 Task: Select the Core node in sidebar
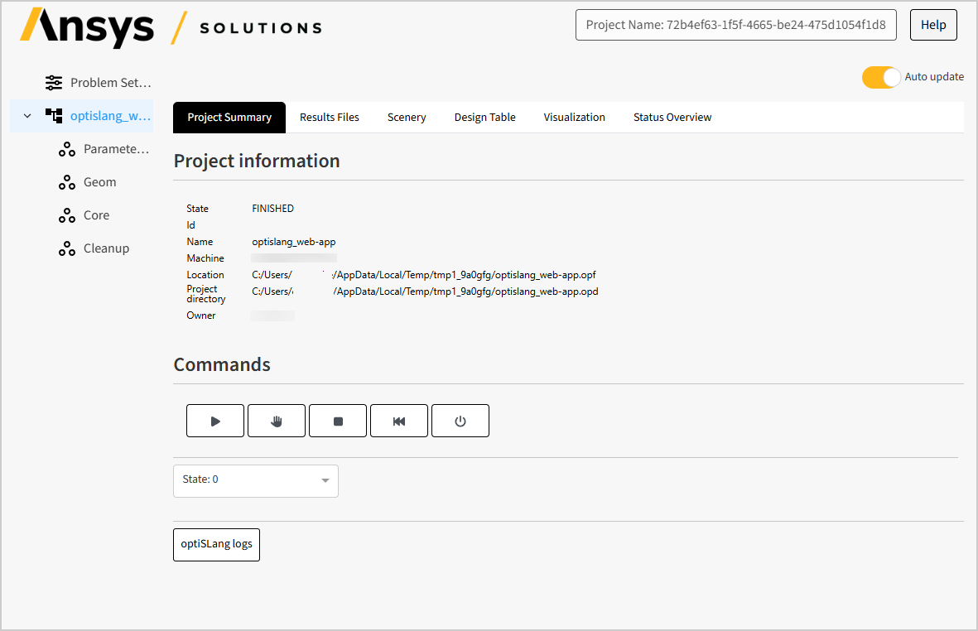pyautogui.click(x=96, y=215)
